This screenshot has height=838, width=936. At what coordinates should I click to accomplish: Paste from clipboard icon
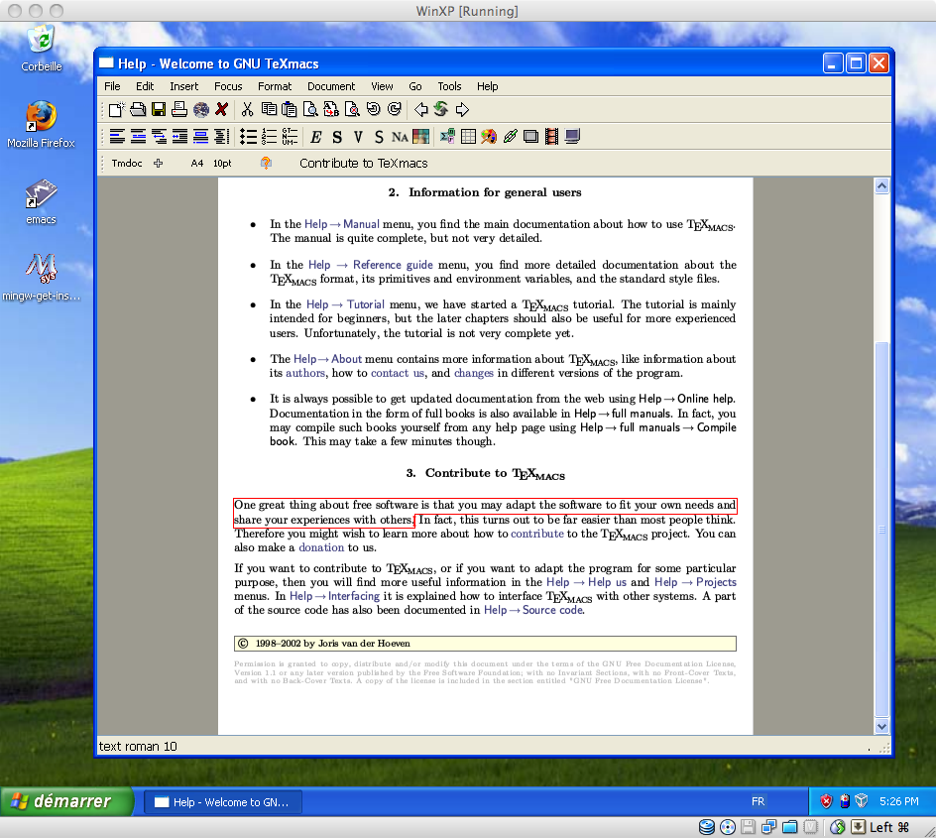tap(289, 109)
